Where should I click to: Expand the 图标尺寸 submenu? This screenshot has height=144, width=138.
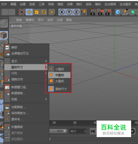[x=26, y=67]
